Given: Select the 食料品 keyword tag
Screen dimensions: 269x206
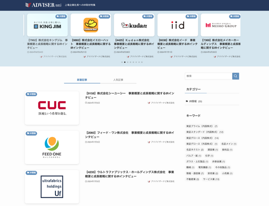Looking at the screenshot, I should coord(227,150).
